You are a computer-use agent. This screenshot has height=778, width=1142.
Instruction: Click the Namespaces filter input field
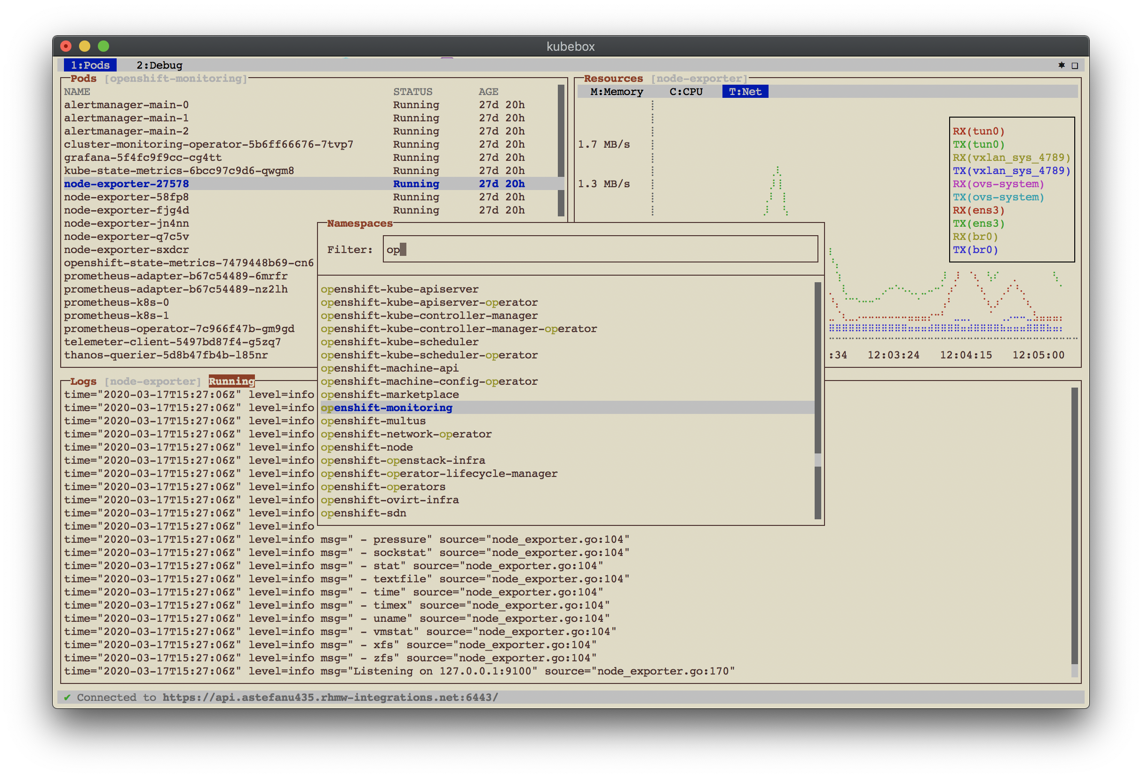click(600, 249)
